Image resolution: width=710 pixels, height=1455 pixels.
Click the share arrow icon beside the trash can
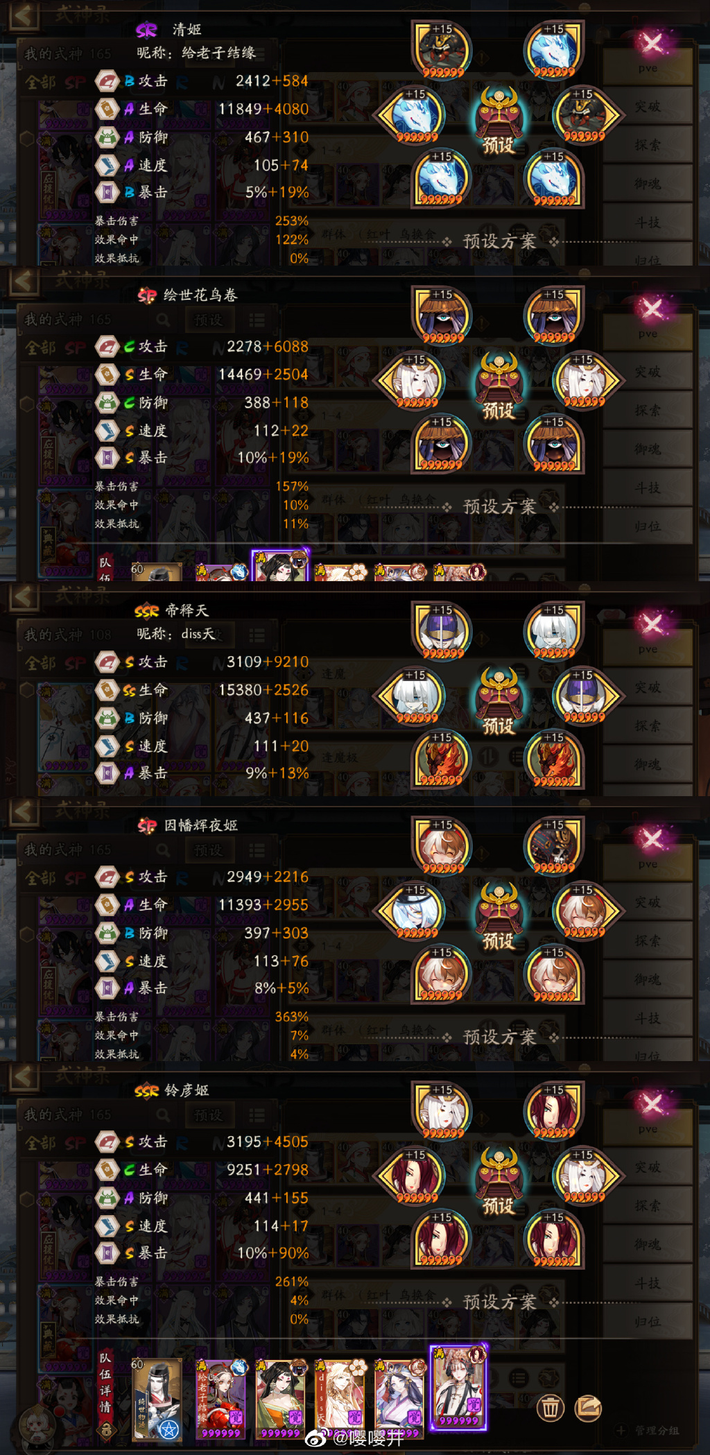click(x=588, y=1408)
